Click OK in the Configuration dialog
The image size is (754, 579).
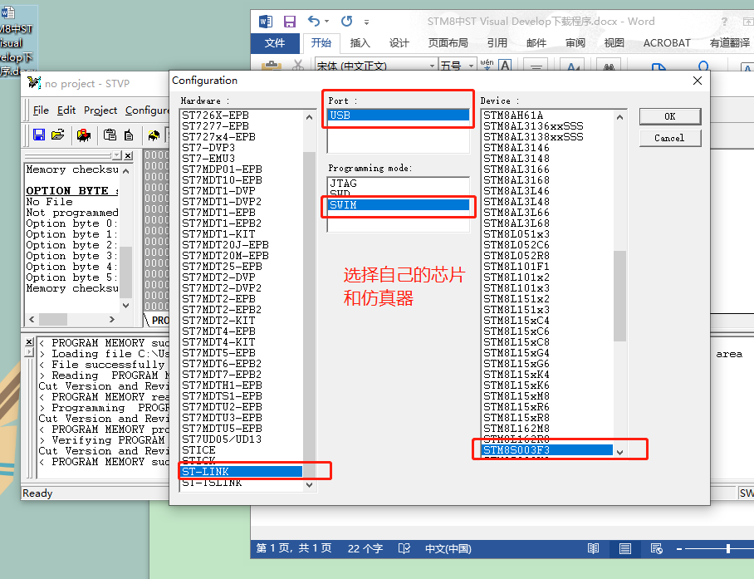670,116
